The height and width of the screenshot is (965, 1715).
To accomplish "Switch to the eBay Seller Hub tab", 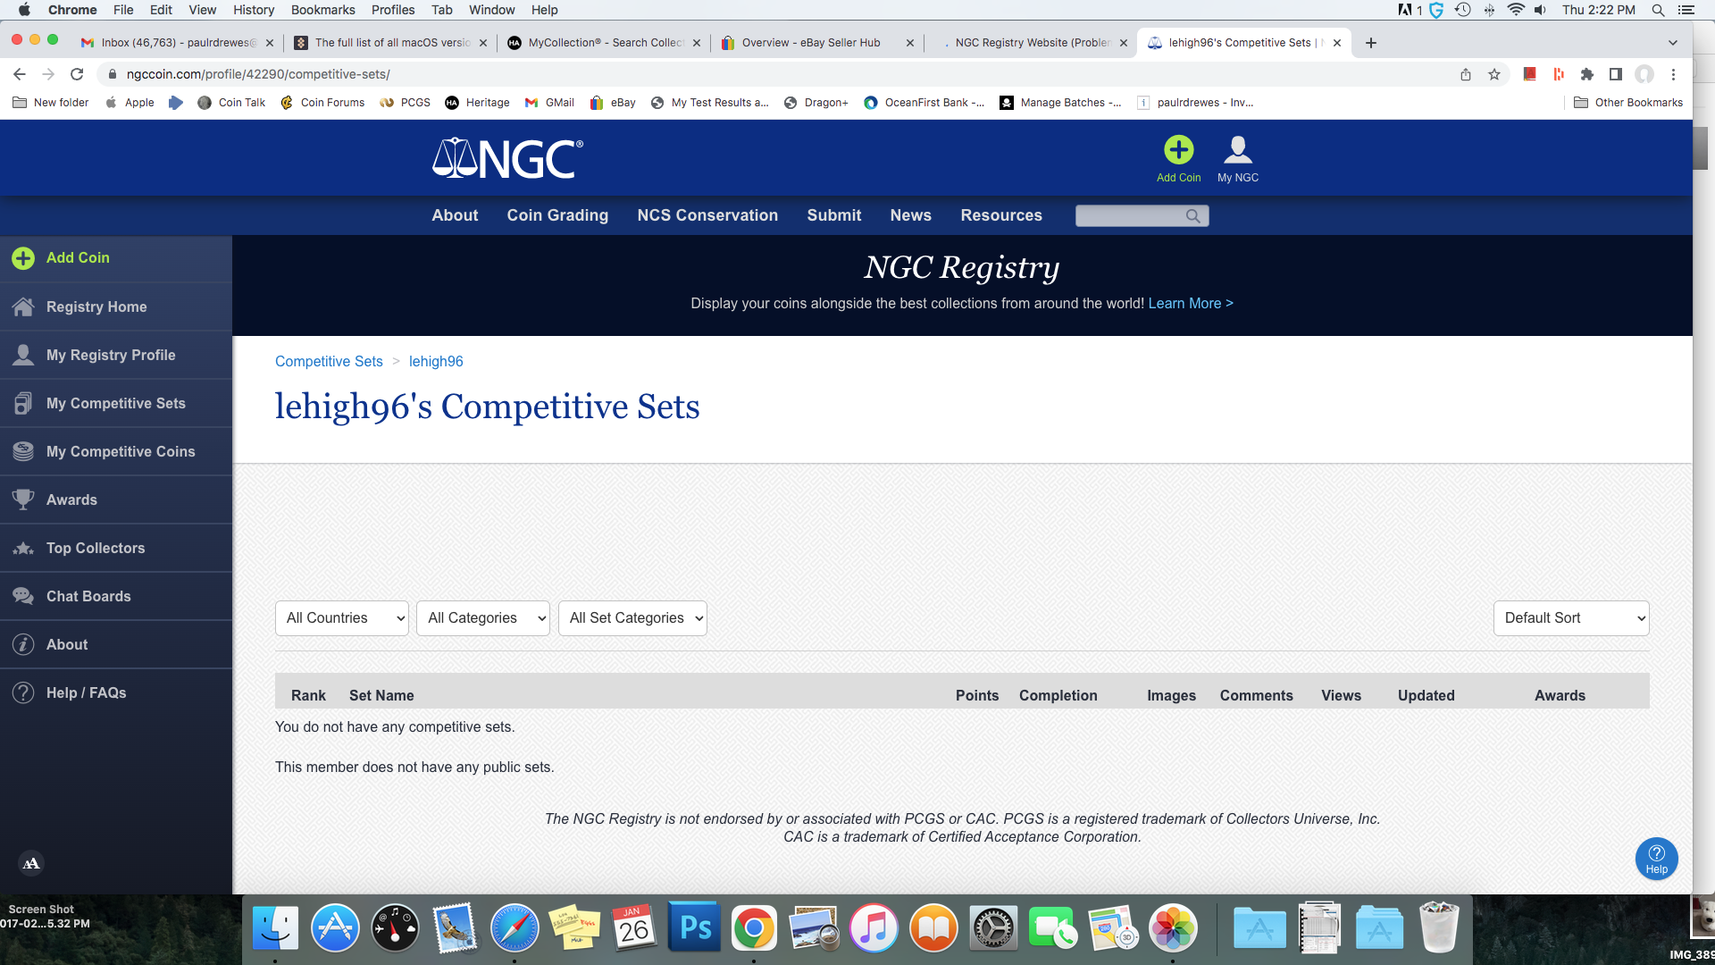I will pyautogui.click(x=817, y=42).
